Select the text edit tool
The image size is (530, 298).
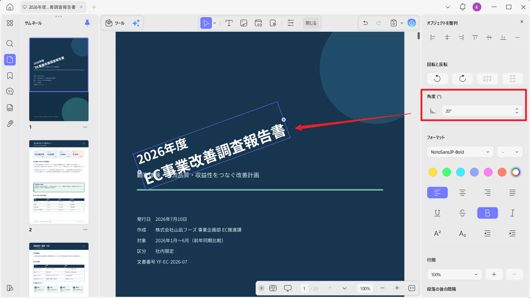(x=229, y=23)
